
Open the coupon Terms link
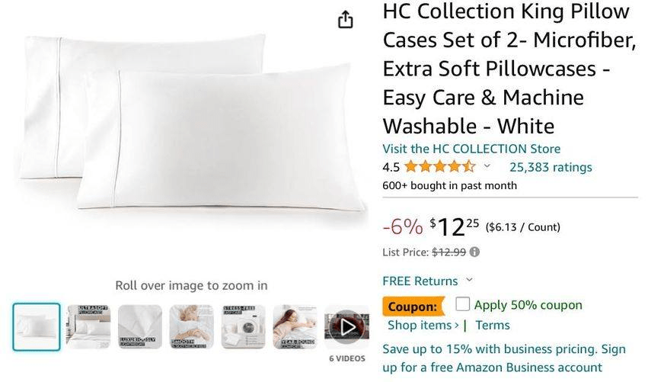click(x=493, y=325)
